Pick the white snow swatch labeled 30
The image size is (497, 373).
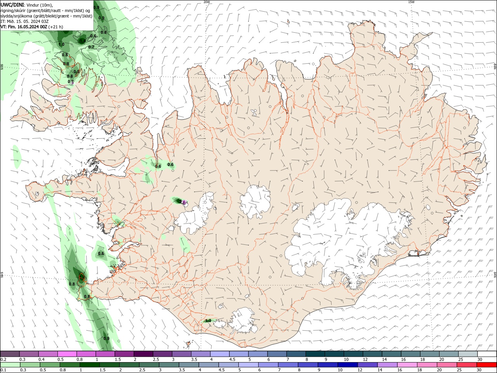[x=487, y=354]
